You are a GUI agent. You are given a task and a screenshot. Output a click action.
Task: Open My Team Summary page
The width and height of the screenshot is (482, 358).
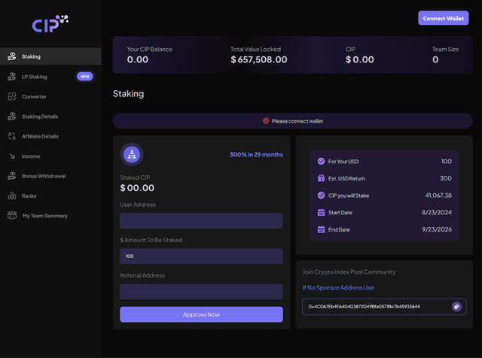coord(44,216)
